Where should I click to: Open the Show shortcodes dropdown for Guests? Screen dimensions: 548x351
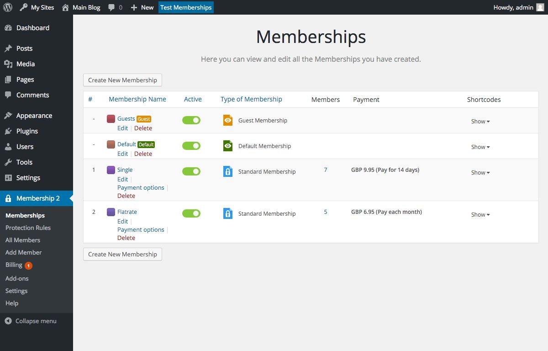click(x=479, y=121)
